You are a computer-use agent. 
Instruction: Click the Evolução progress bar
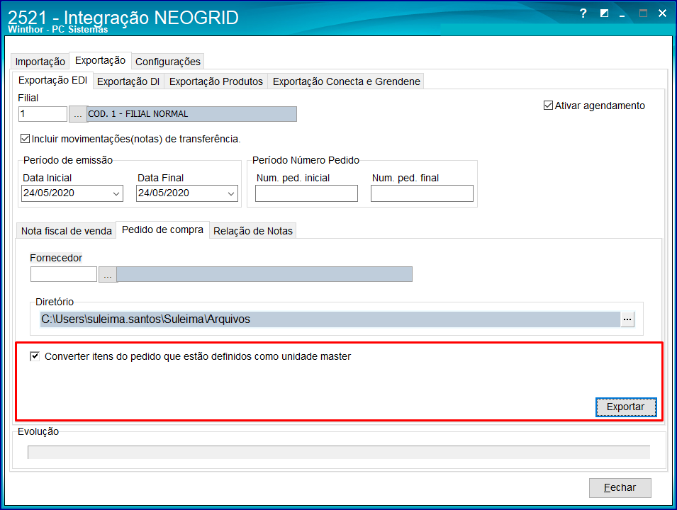click(x=339, y=452)
